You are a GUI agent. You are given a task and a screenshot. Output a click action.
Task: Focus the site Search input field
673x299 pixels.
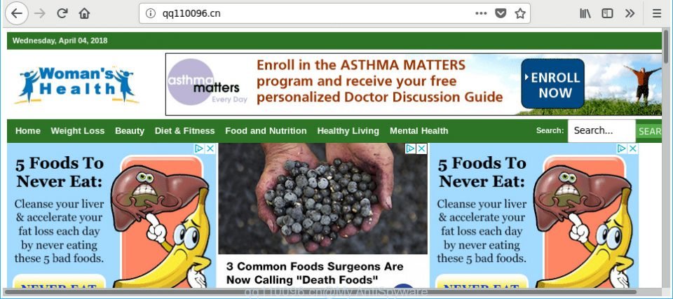pyautogui.click(x=601, y=131)
